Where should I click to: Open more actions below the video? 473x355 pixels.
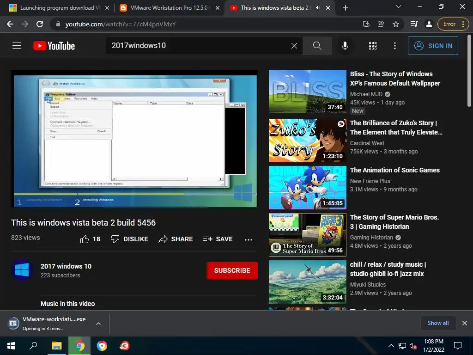(x=248, y=240)
